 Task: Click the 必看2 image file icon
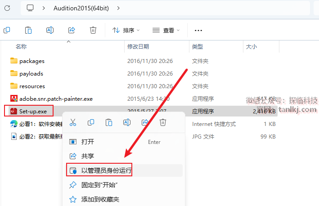[14, 136]
